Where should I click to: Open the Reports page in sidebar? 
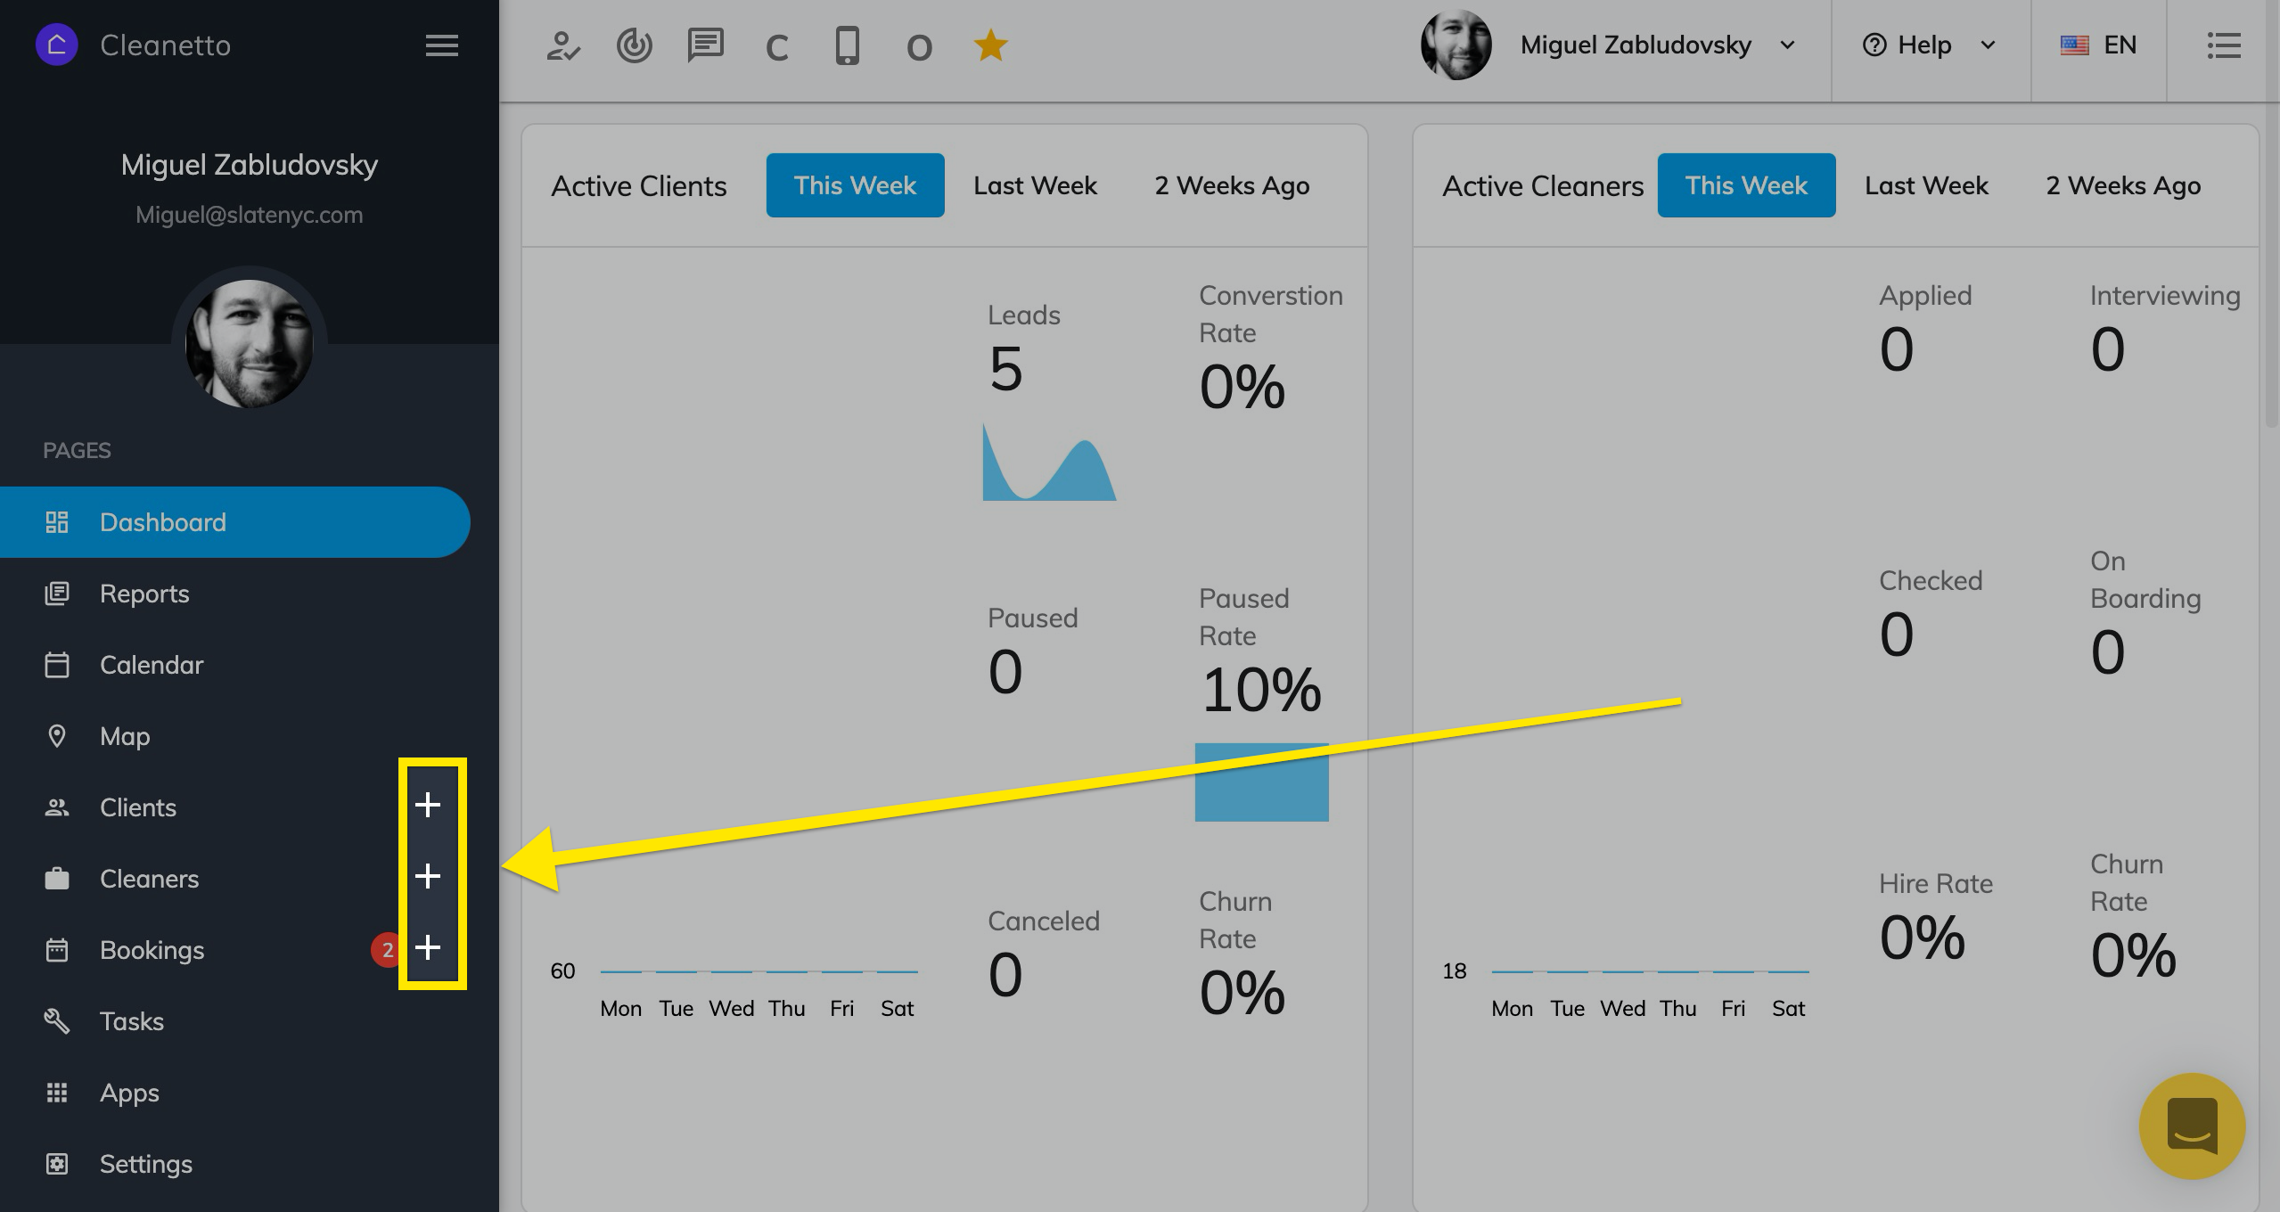144,594
